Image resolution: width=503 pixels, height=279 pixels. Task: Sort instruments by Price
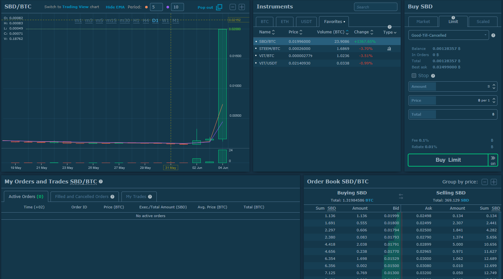[x=295, y=32]
